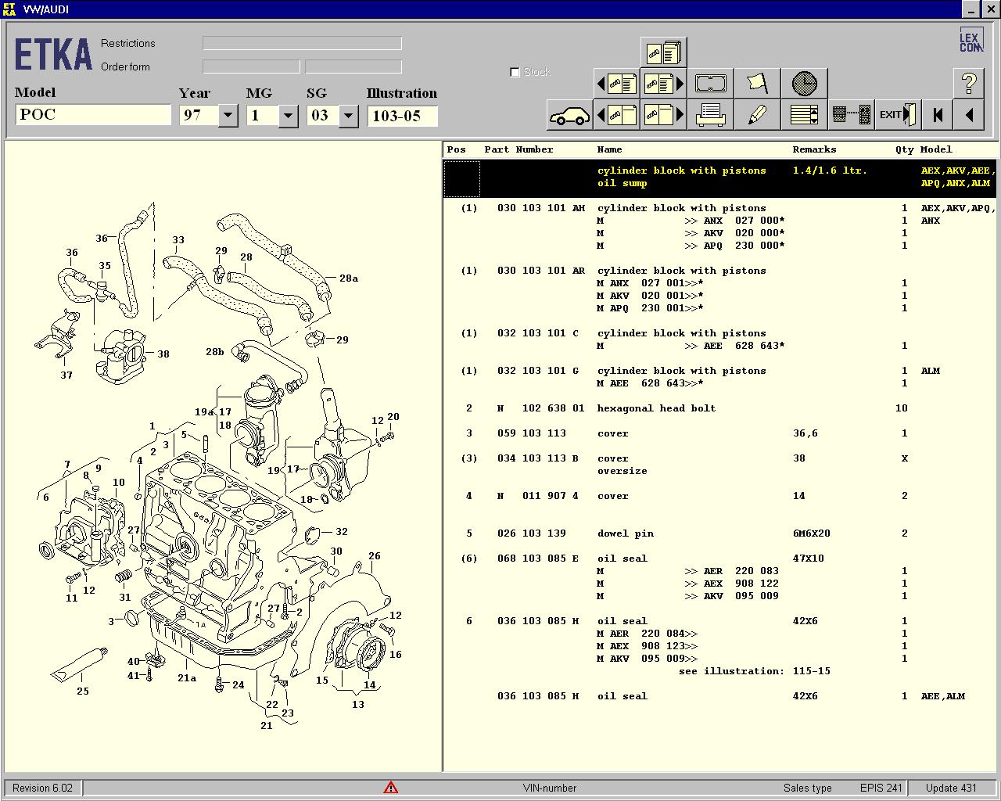Image resolution: width=1001 pixels, height=801 pixels.
Task: Open the stacked pages illustration overview
Action: [x=663, y=52]
